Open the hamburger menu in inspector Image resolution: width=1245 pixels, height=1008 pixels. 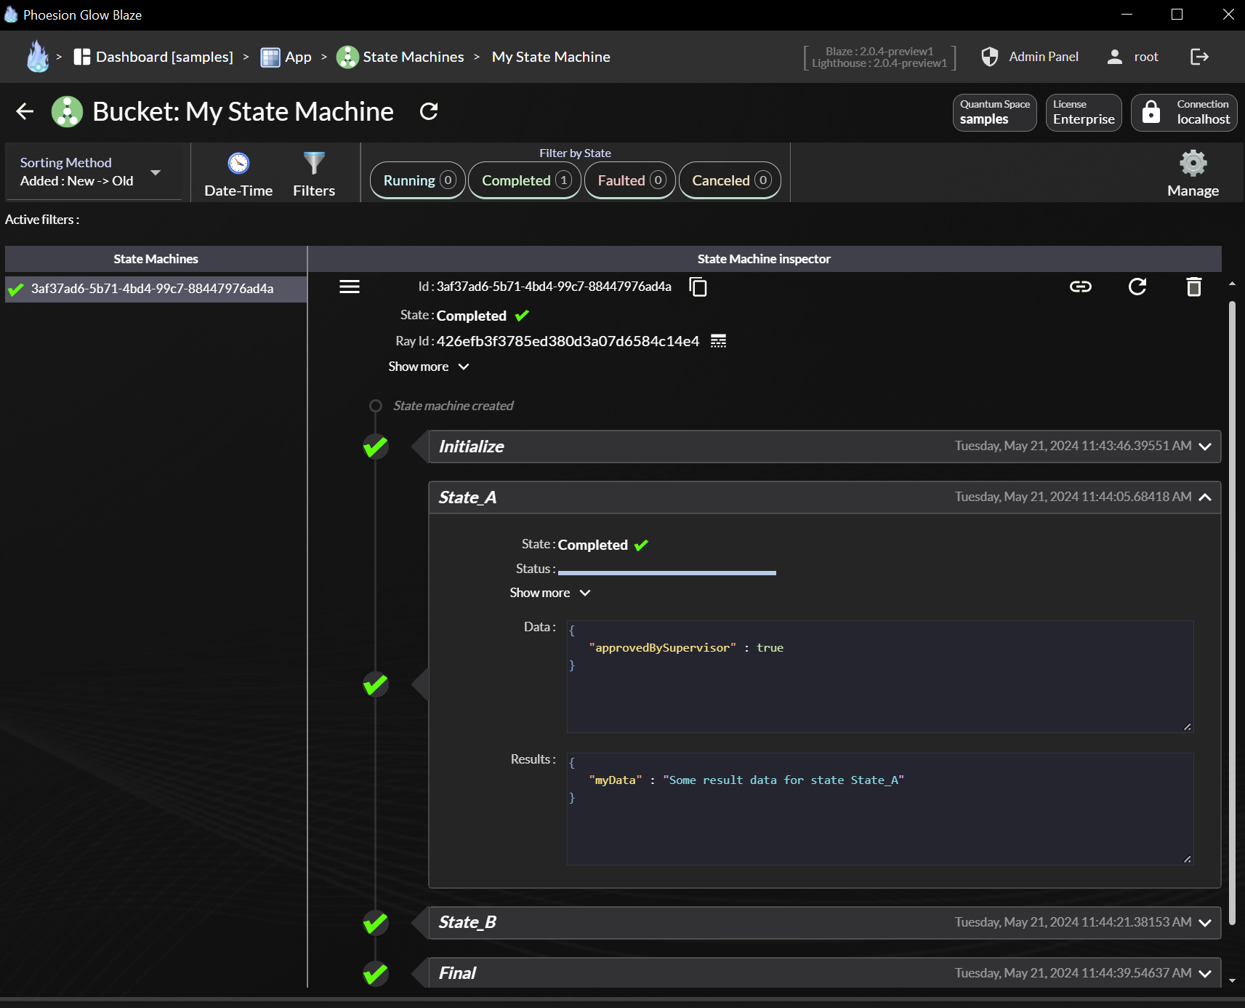[x=350, y=287]
